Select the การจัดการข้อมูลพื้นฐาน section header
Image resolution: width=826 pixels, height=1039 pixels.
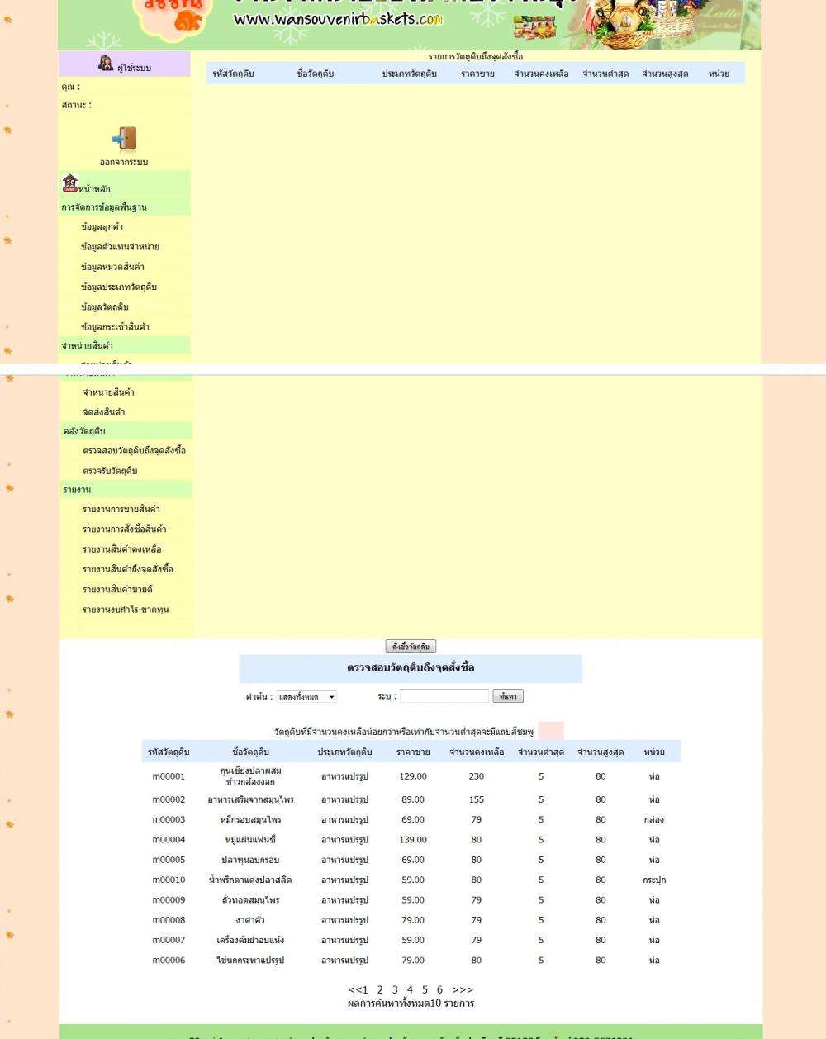point(103,207)
